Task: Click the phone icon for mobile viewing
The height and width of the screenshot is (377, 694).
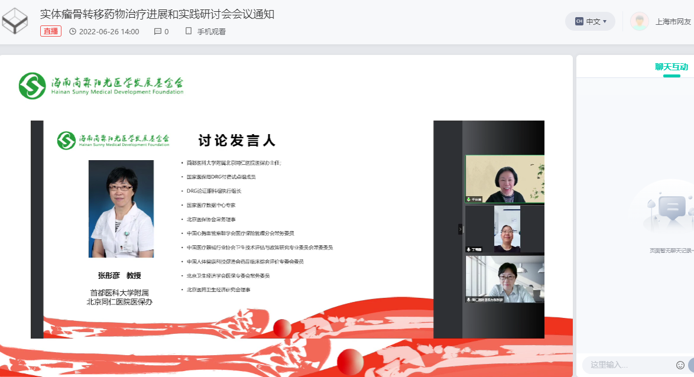Action: click(x=189, y=31)
